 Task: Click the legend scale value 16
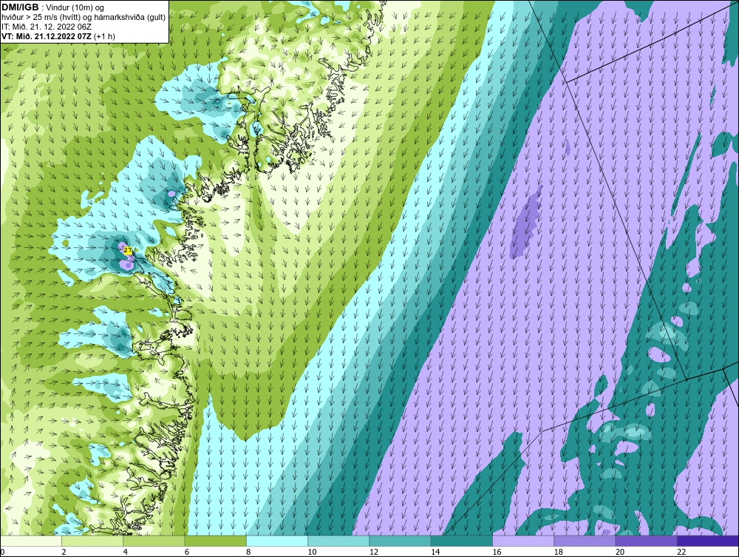click(x=497, y=553)
